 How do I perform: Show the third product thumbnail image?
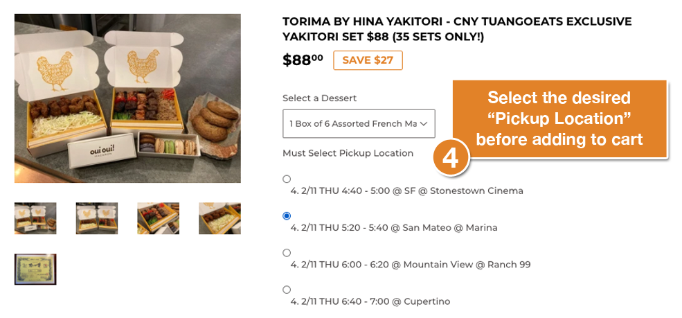[x=159, y=218]
